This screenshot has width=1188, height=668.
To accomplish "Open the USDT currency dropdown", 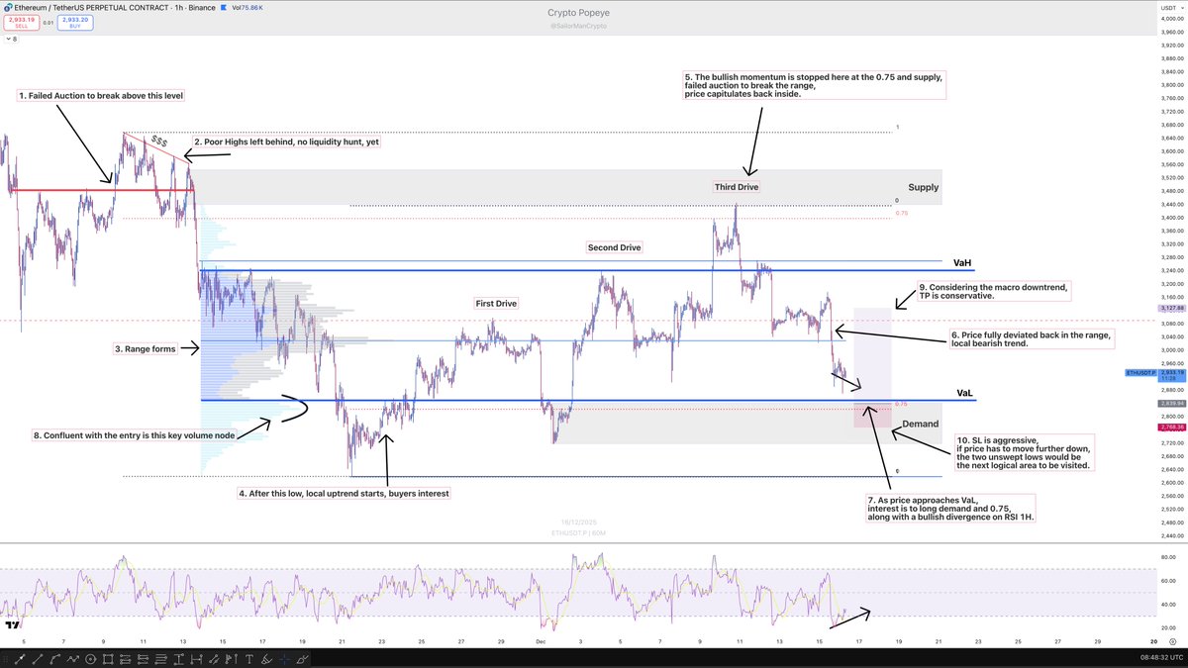I will pos(1170,9).
